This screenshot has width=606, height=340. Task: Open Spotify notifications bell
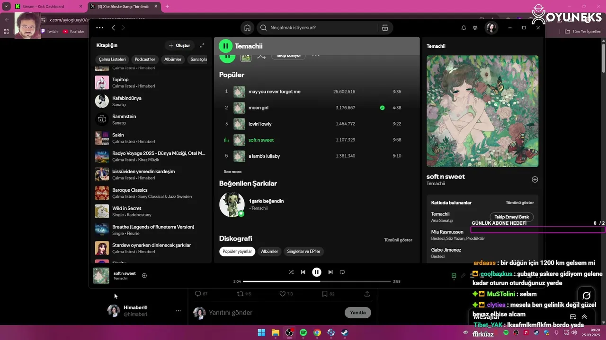[x=463, y=28]
